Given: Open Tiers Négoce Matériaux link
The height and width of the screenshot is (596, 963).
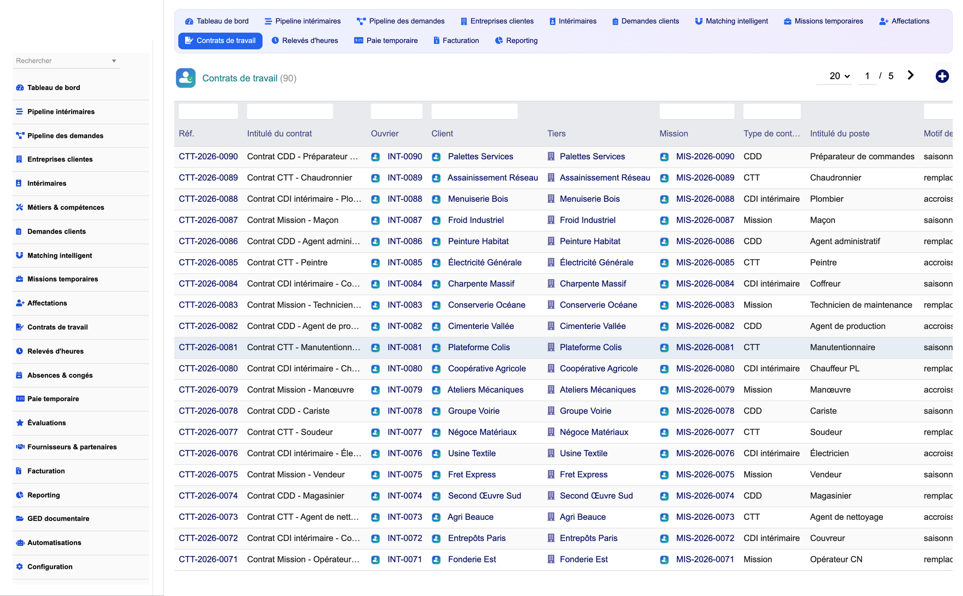Looking at the screenshot, I should pos(594,432).
